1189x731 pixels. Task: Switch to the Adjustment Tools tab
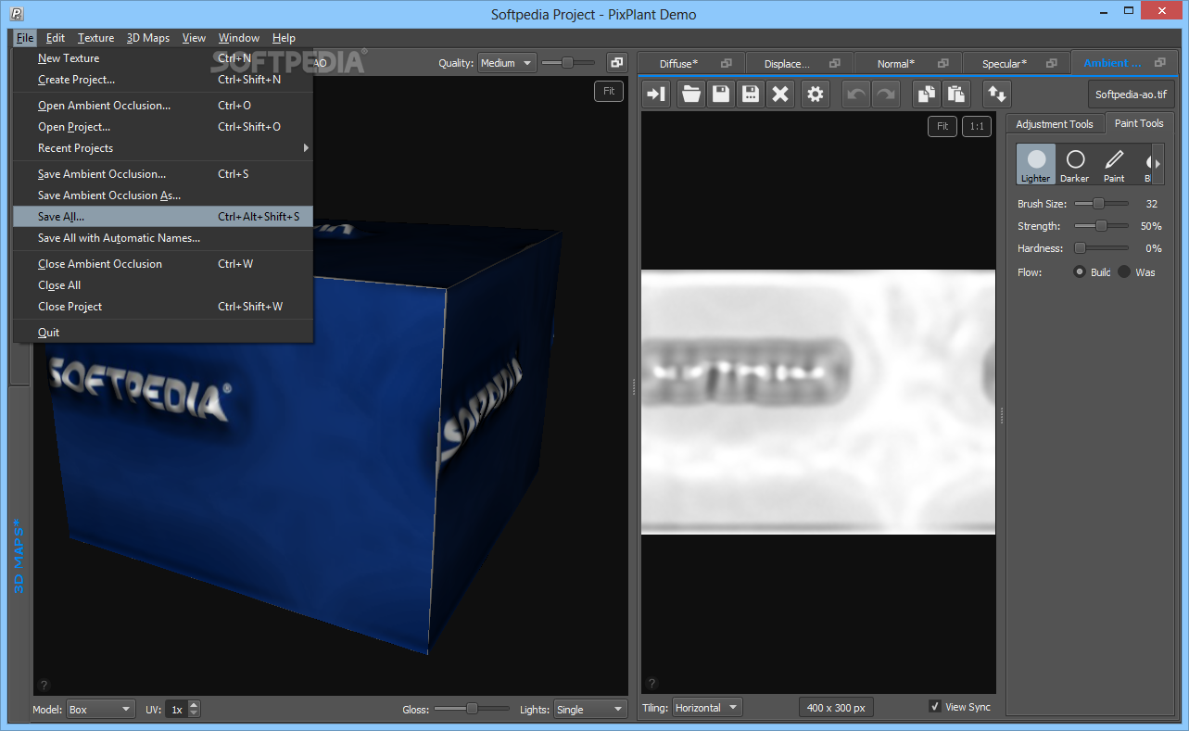[x=1055, y=124]
